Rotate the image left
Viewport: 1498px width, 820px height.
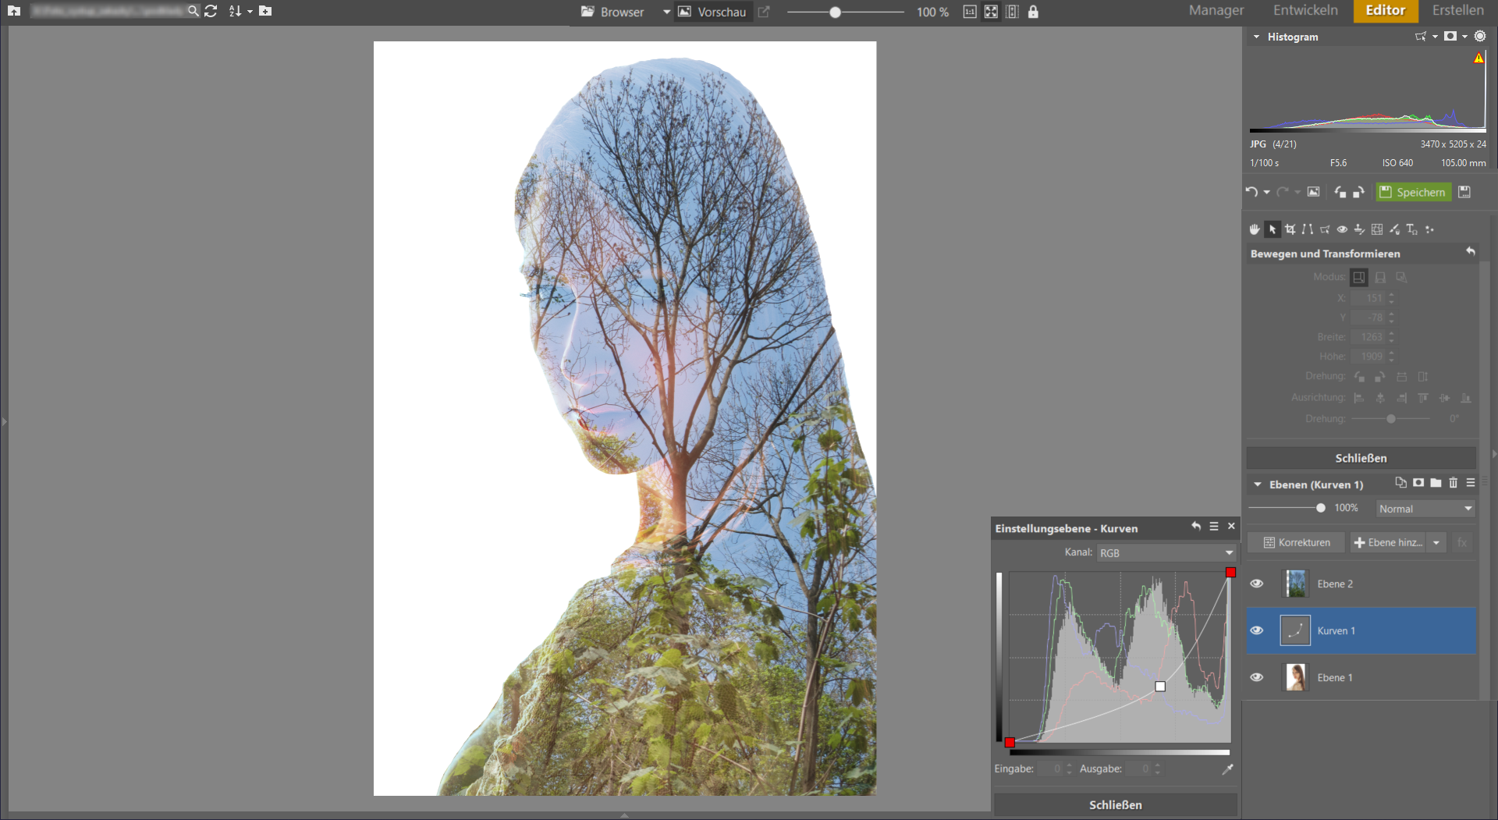click(x=1340, y=192)
